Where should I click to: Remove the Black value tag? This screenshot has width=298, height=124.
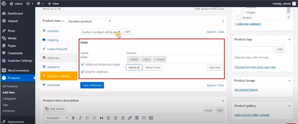pyautogui.click(x=130, y=59)
